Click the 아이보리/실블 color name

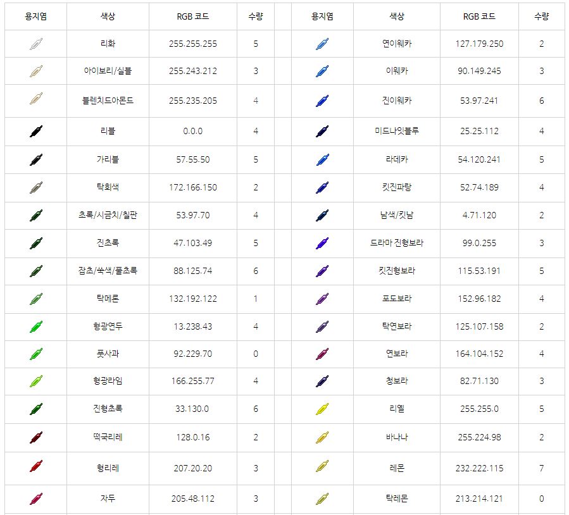coord(108,71)
